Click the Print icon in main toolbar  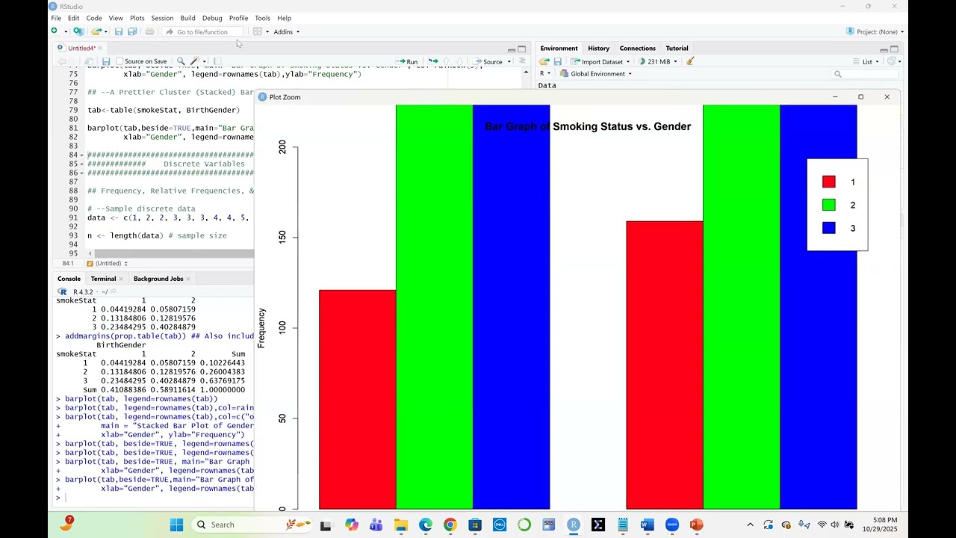(149, 31)
